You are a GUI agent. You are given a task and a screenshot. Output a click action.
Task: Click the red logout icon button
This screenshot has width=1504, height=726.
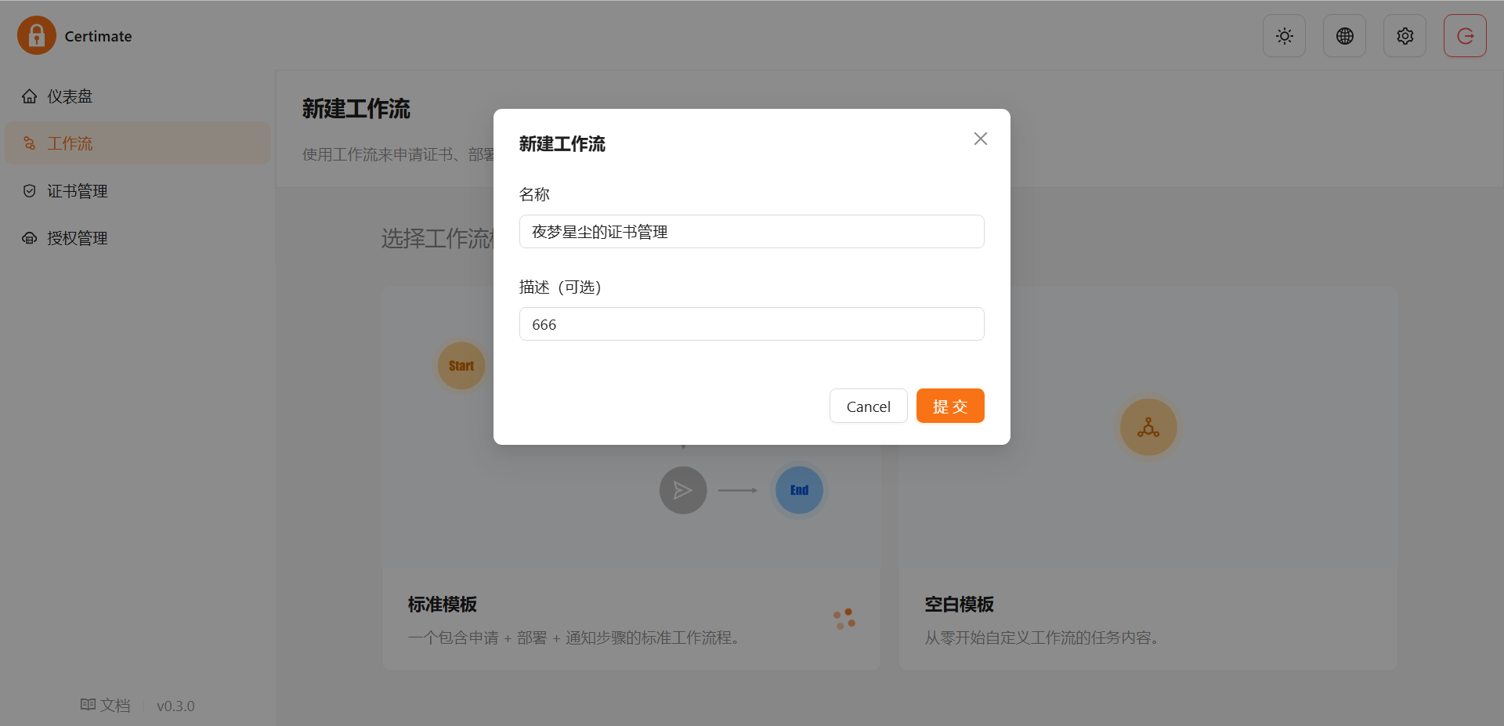[x=1465, y=36]
